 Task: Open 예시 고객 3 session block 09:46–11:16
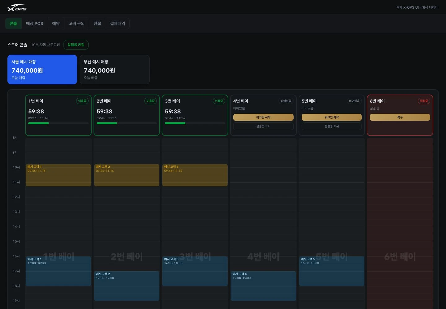[x=195, y=175]
